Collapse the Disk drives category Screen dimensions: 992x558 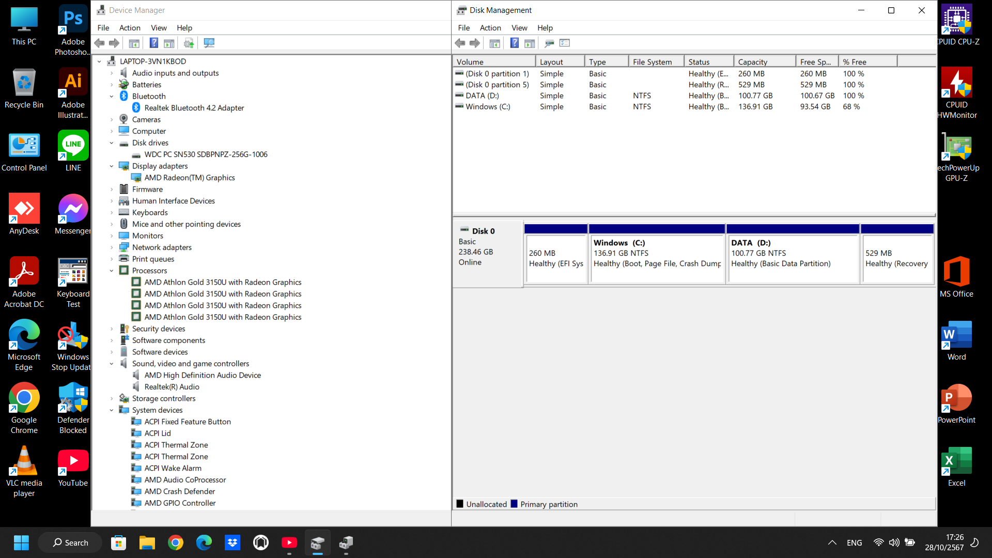point(112,143)
